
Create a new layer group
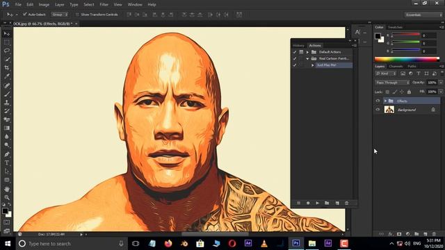click(x=416, y=234)
